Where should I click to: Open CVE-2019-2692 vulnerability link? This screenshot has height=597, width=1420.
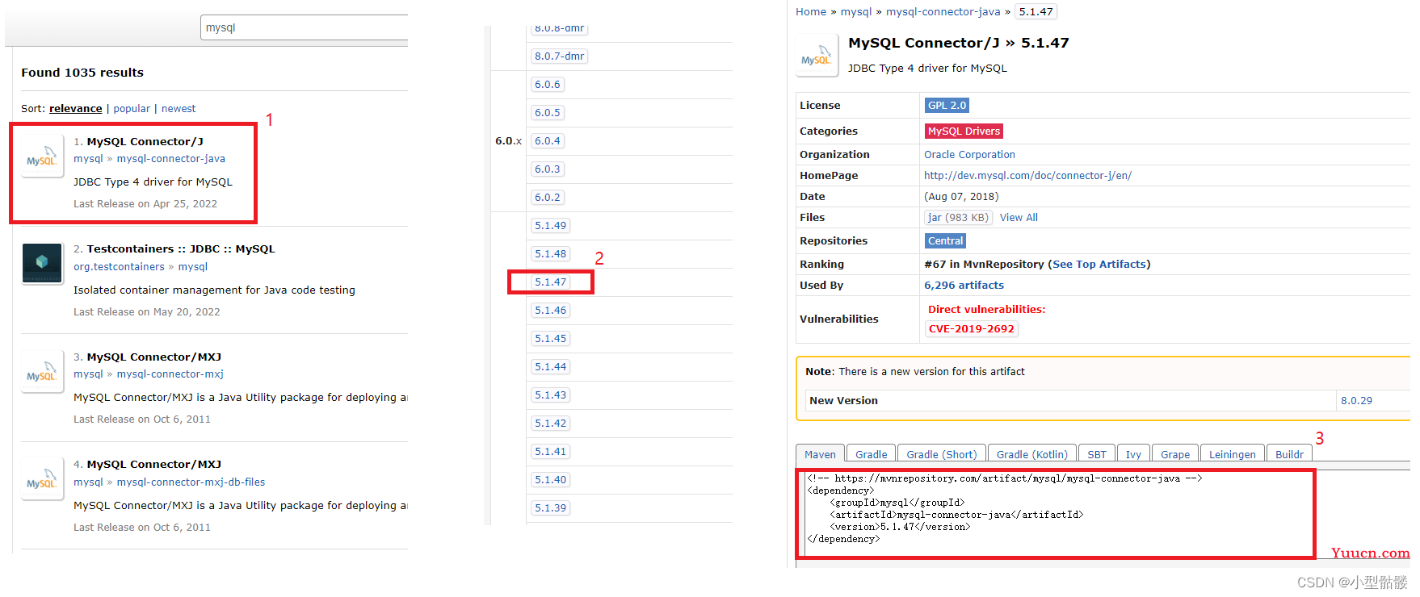coord(971,329)
